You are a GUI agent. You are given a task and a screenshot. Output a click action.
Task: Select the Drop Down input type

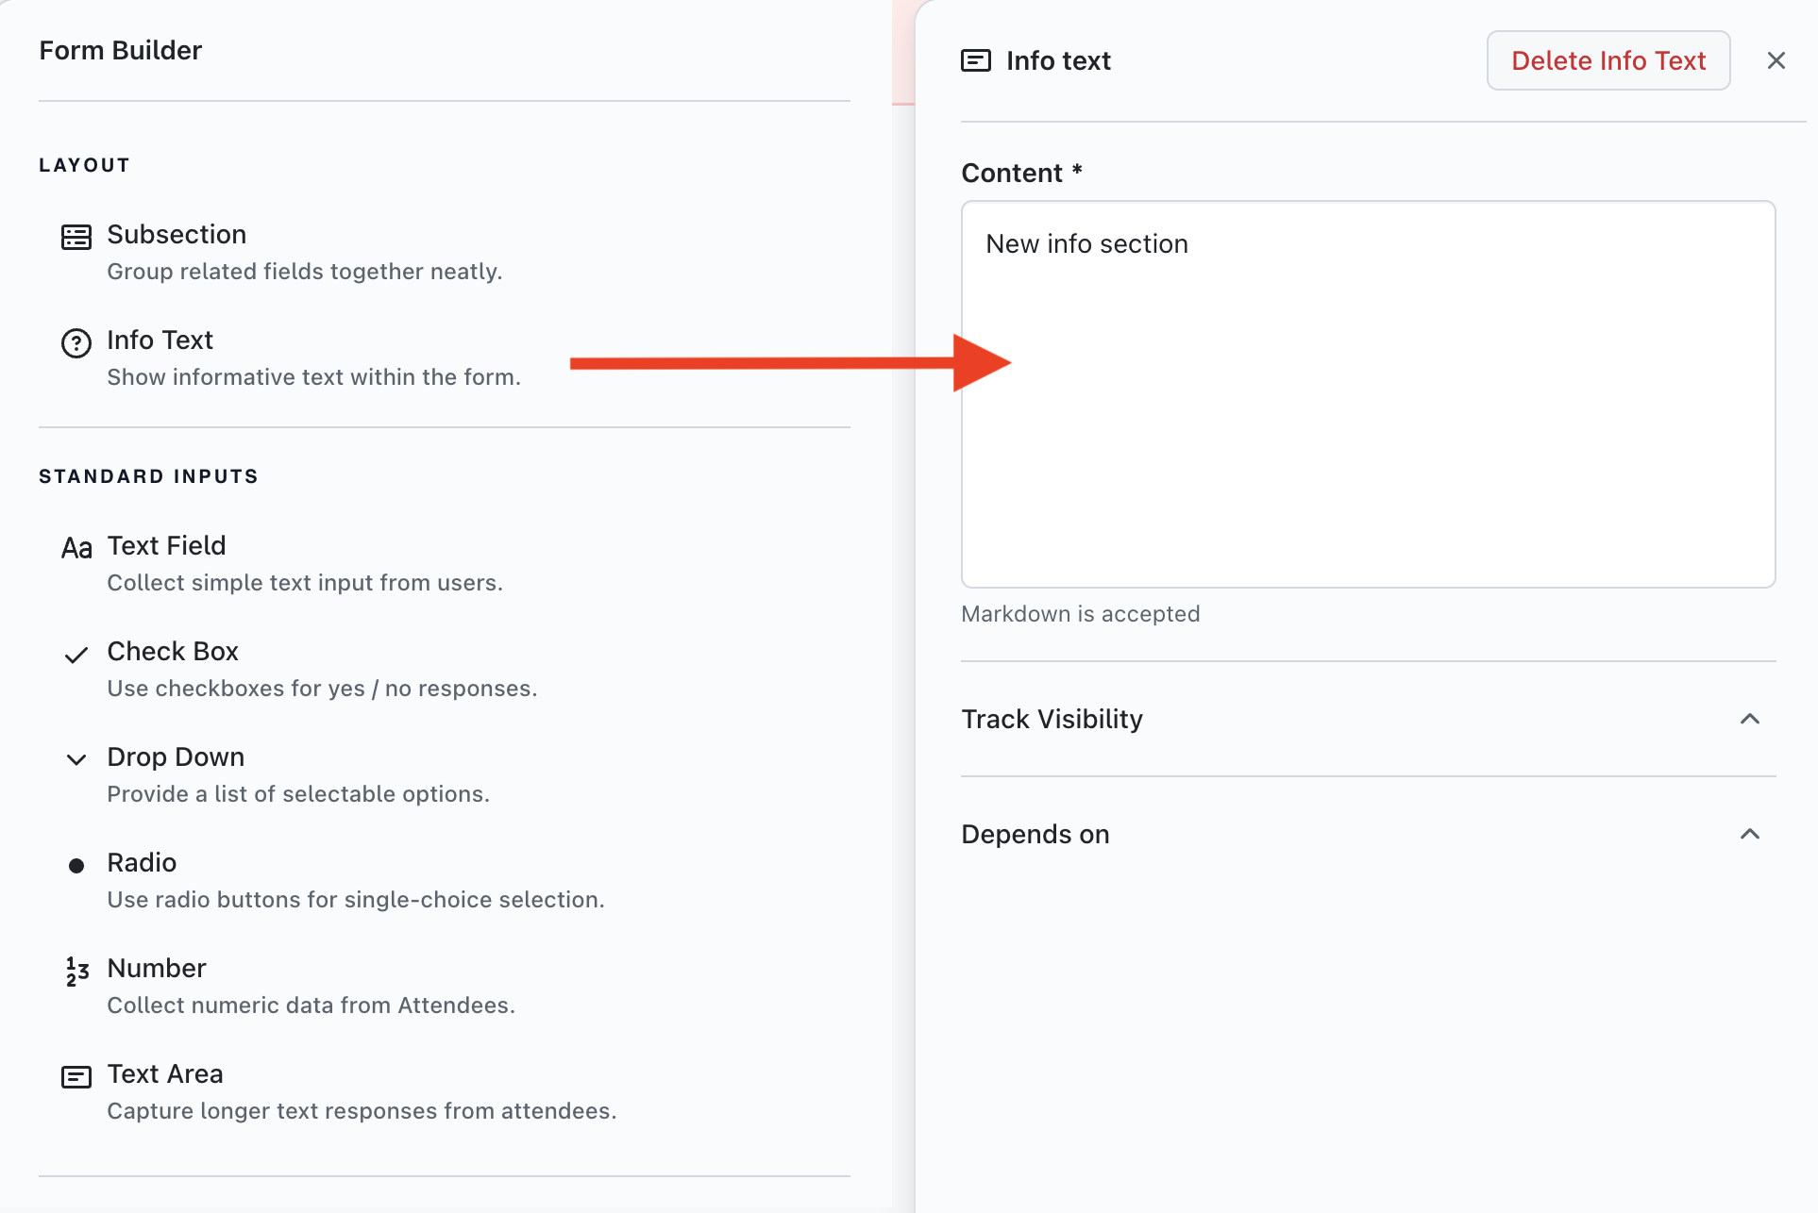point(176,756)
